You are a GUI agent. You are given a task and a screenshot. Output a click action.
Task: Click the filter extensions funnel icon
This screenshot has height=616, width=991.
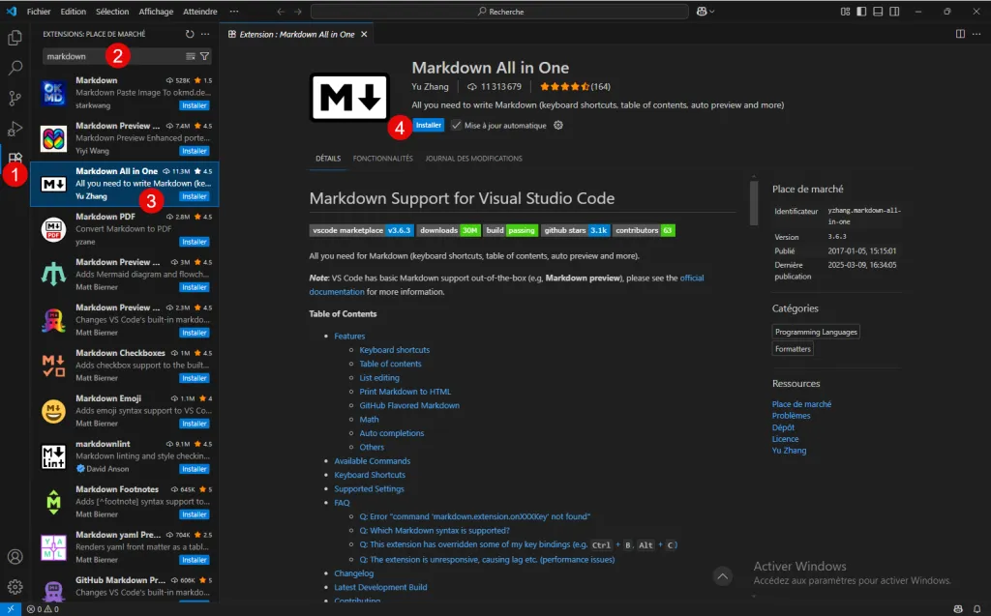(205, 56)
